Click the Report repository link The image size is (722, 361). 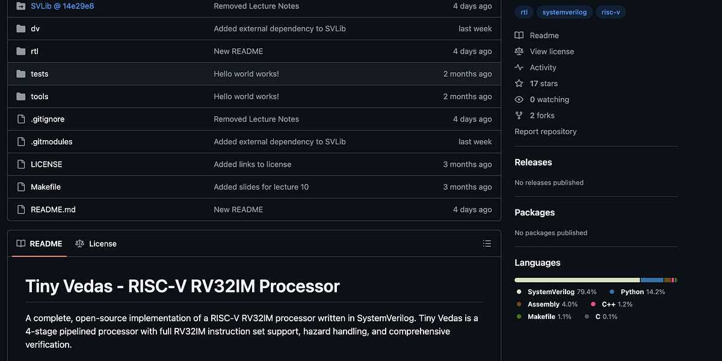coord(546,132)
